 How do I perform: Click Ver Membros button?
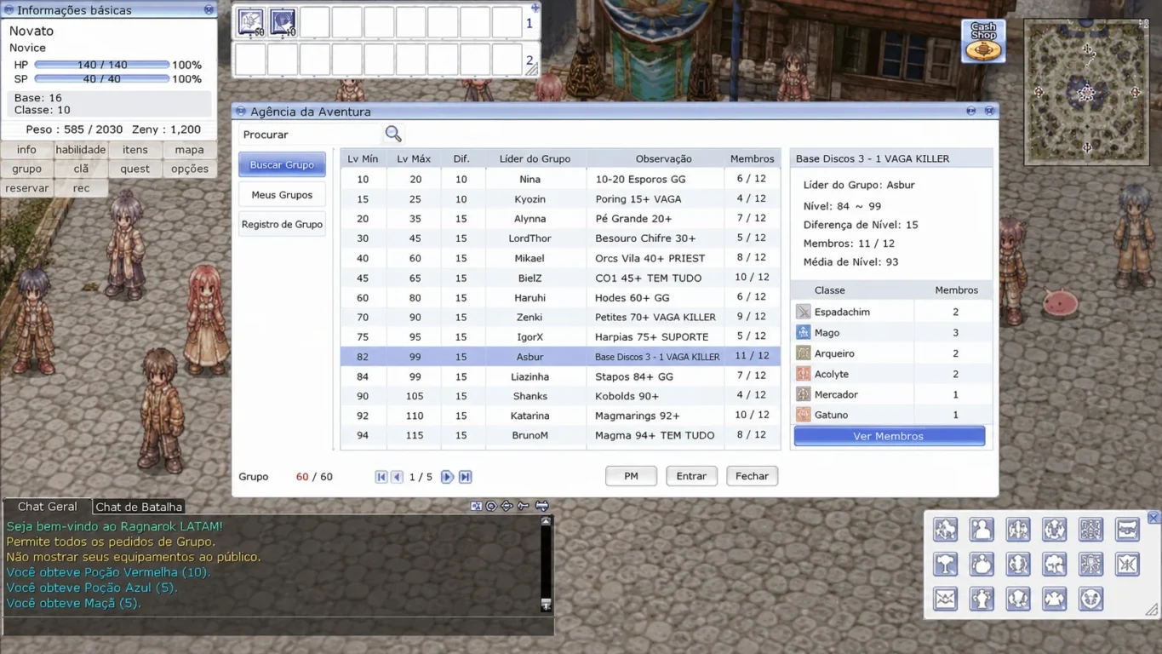(889, 436)
